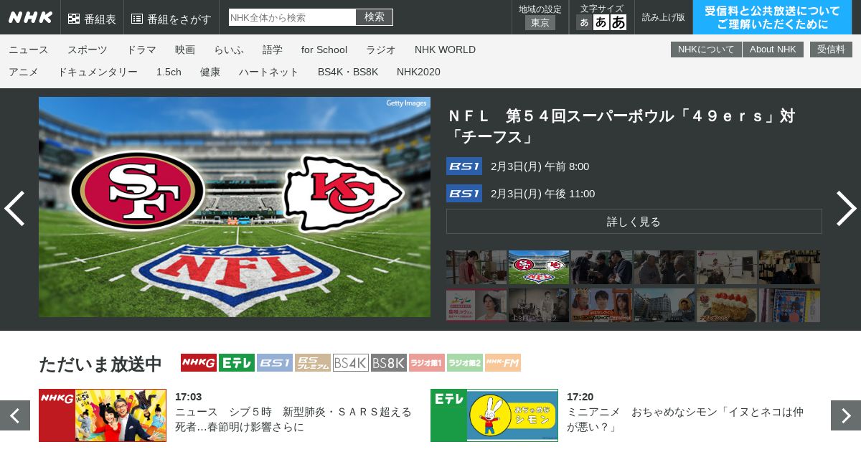Select largest font size あ
Viewport: 861px width, 452px height.
[x=618, y=22]
